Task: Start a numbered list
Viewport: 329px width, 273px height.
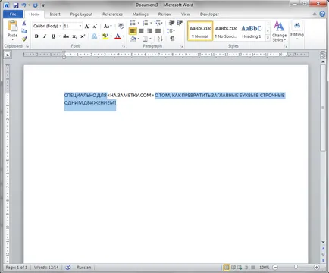Action: [x=145, y=24]
